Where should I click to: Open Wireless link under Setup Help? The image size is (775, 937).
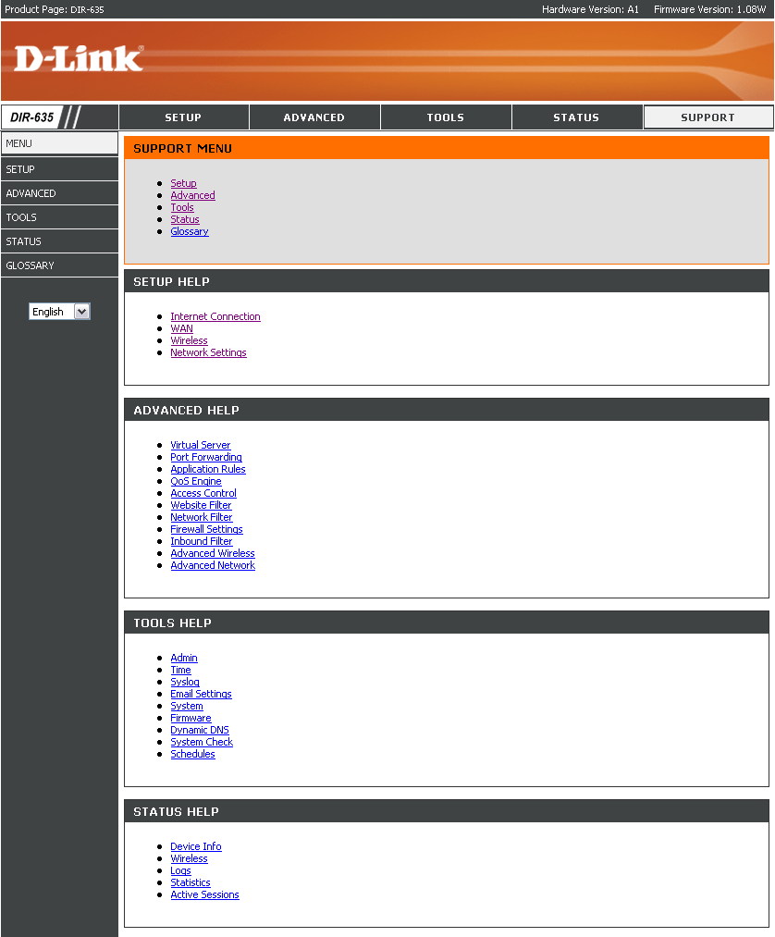coord(189,340)
